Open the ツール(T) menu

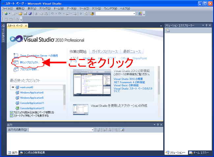tap(84, 9)
